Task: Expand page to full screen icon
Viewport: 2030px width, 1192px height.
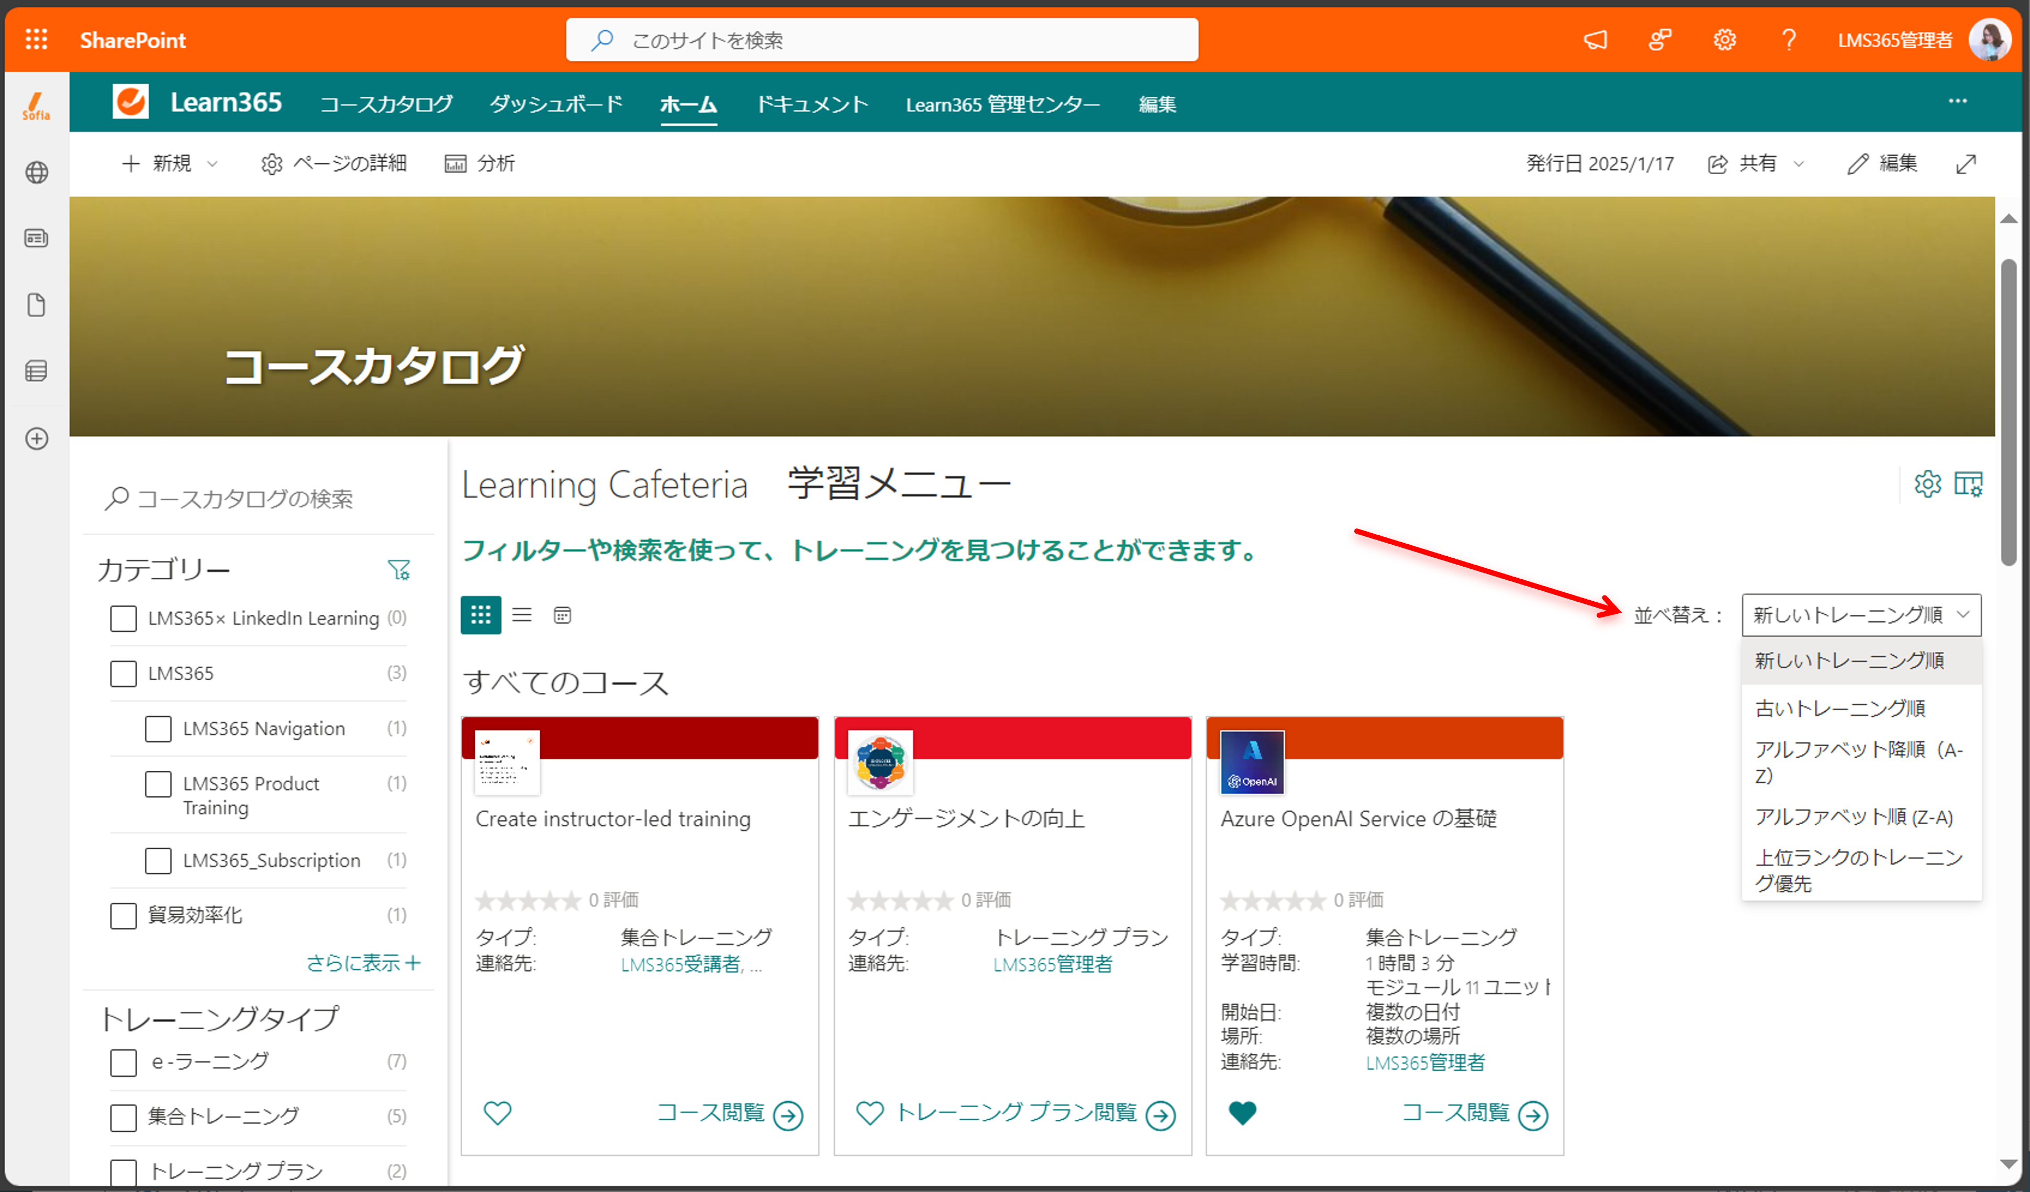Action: (1966, 164)
